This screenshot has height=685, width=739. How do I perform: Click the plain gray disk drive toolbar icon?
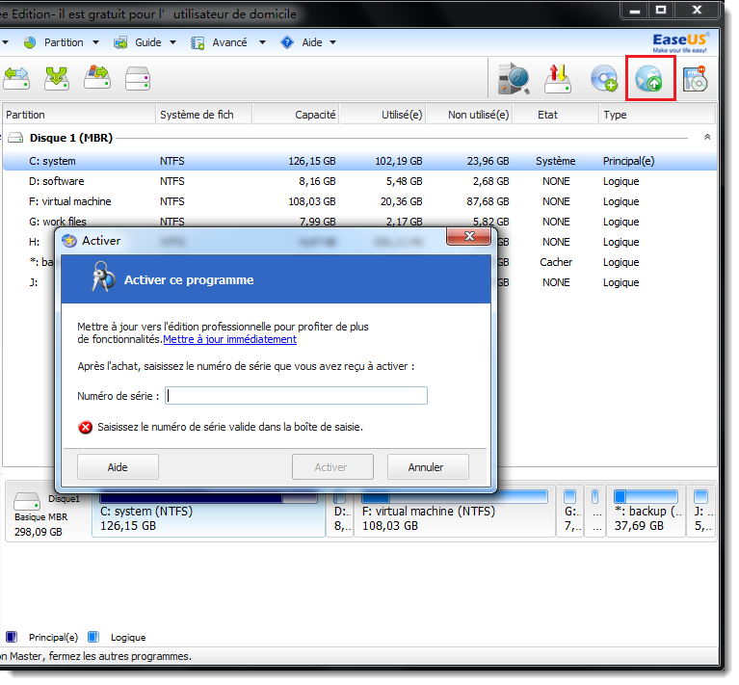(x=138, y=78)
